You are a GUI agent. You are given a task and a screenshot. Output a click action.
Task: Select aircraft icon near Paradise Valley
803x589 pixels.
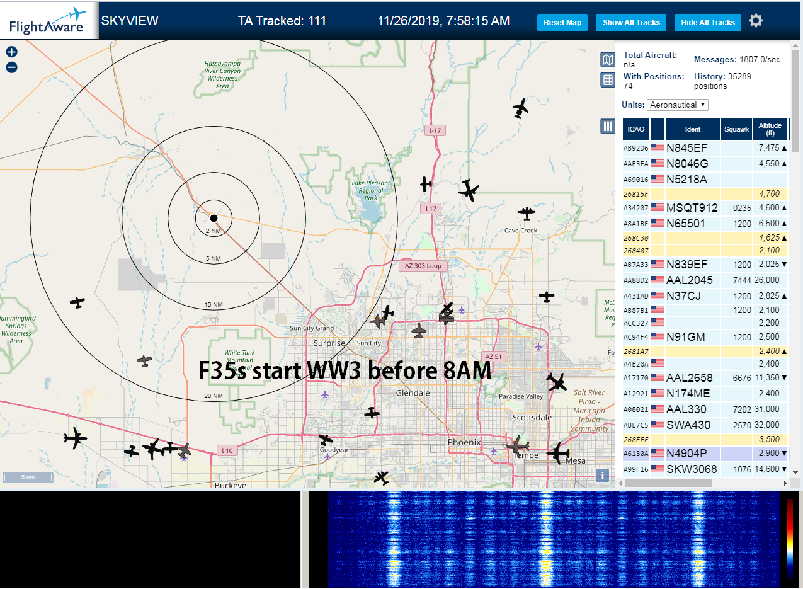[x=557, y=382]
